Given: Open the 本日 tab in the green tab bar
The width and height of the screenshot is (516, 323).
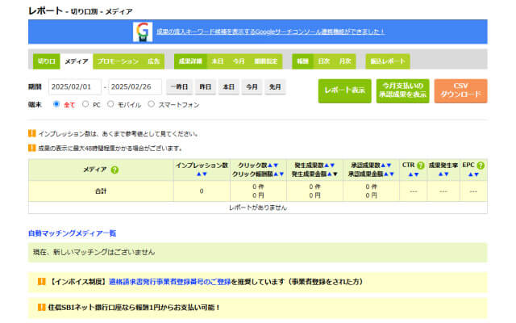Looking at the screenshot, I should (218, 61).
